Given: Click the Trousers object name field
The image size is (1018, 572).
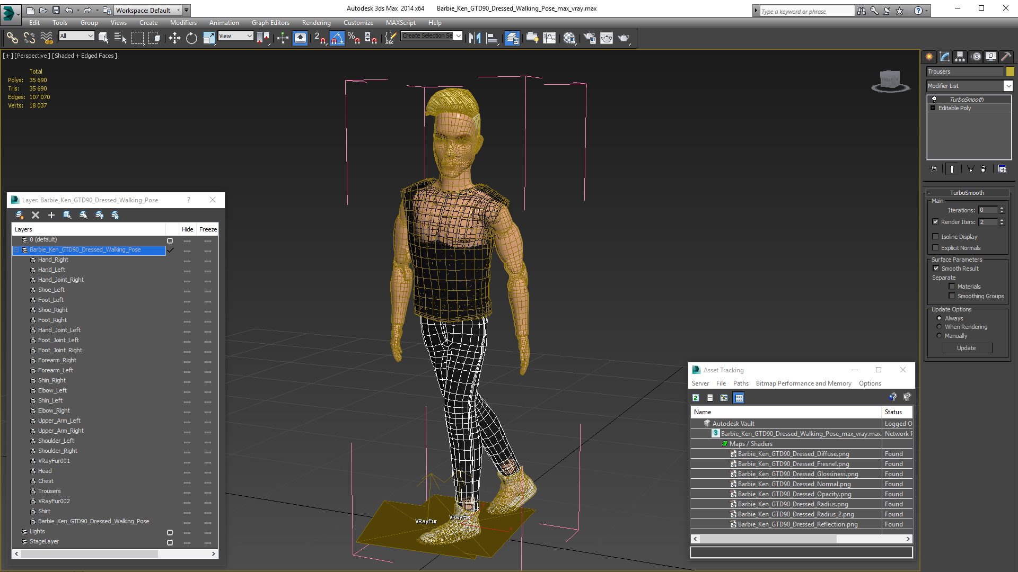Looking at the screenshot, I should pyautogui.click(x=965, y=71).
